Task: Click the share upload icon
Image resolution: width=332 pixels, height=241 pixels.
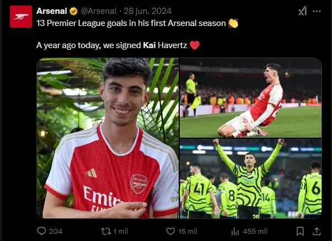Action: 317,231
